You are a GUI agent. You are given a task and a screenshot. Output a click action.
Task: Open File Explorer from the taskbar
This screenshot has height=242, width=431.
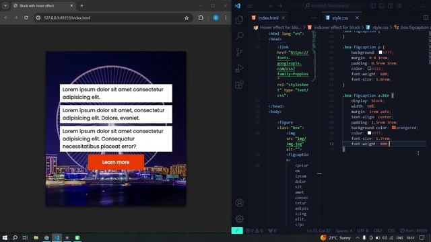click(x=36, y=238)
